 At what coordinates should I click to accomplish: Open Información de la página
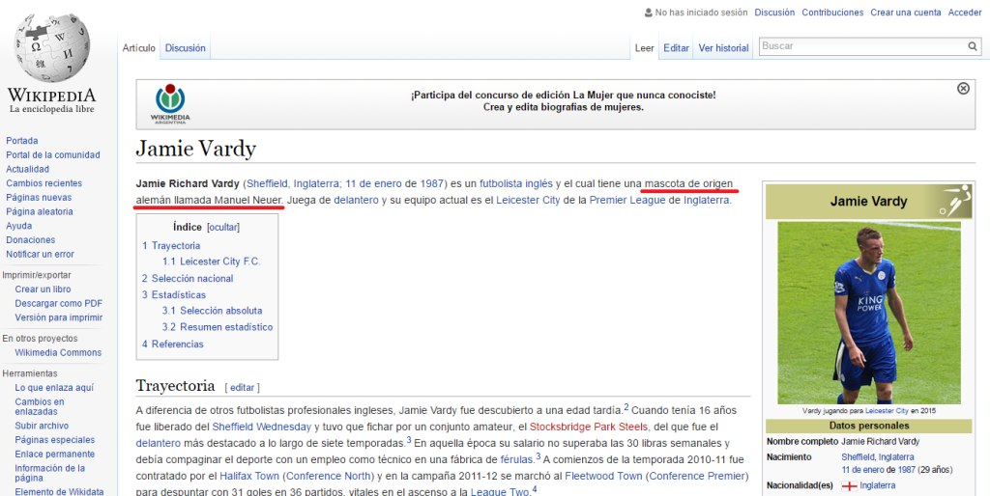[50, 473]
